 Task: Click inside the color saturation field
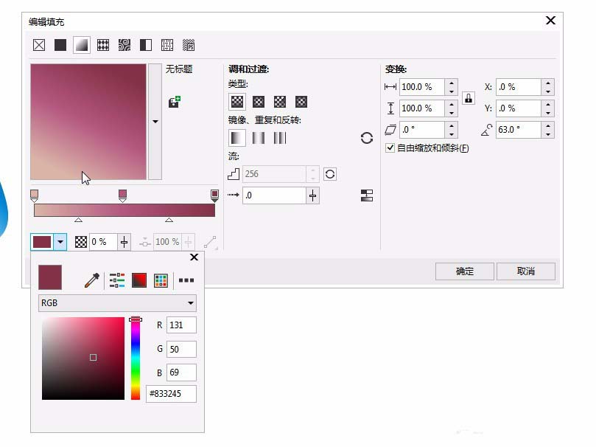point(83,358)
